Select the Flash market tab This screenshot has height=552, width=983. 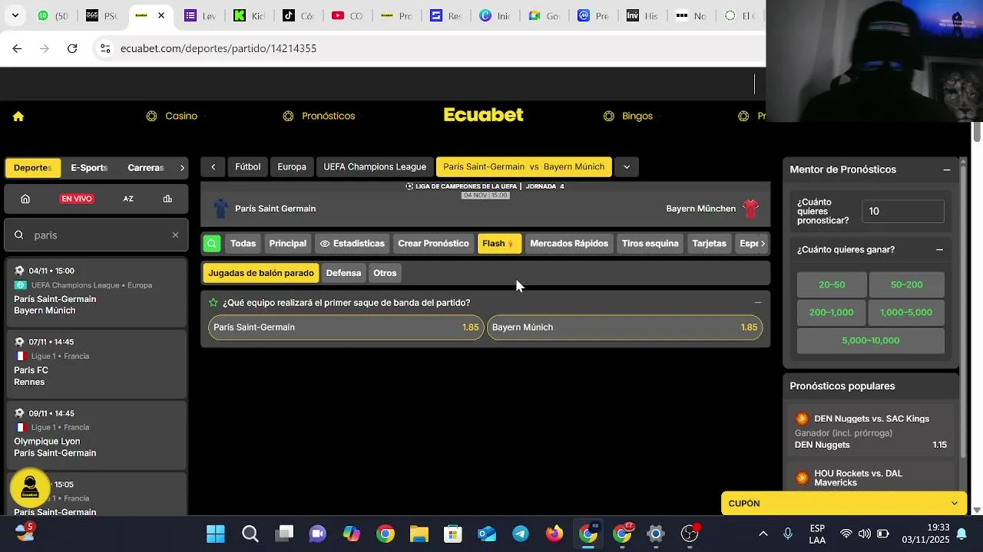[x=499, y=244]
